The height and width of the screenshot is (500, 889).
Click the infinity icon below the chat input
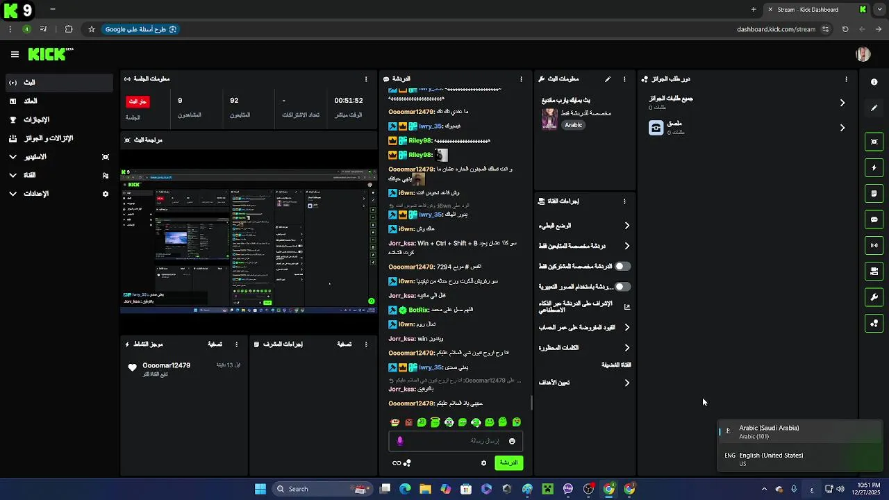[x=397, y=463]
